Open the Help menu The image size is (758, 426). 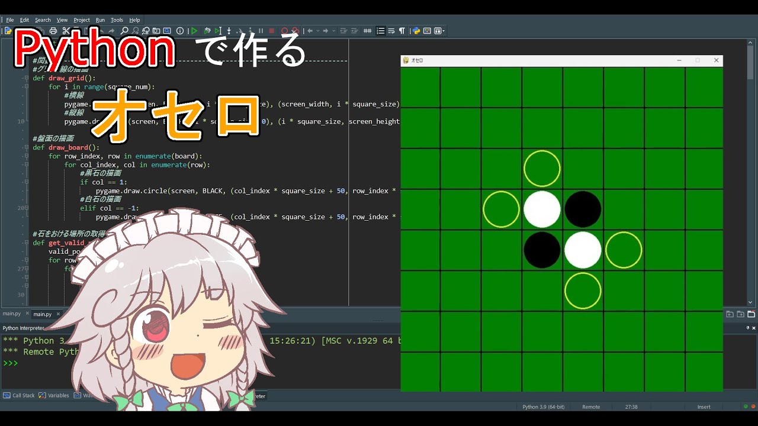tap(135, 20)
